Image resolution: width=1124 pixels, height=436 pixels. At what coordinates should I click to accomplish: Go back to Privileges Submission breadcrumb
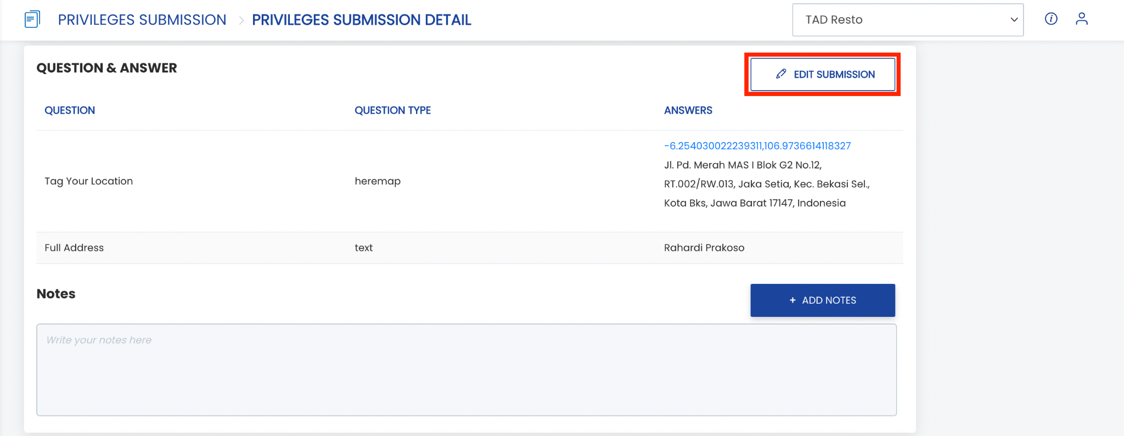142,20
